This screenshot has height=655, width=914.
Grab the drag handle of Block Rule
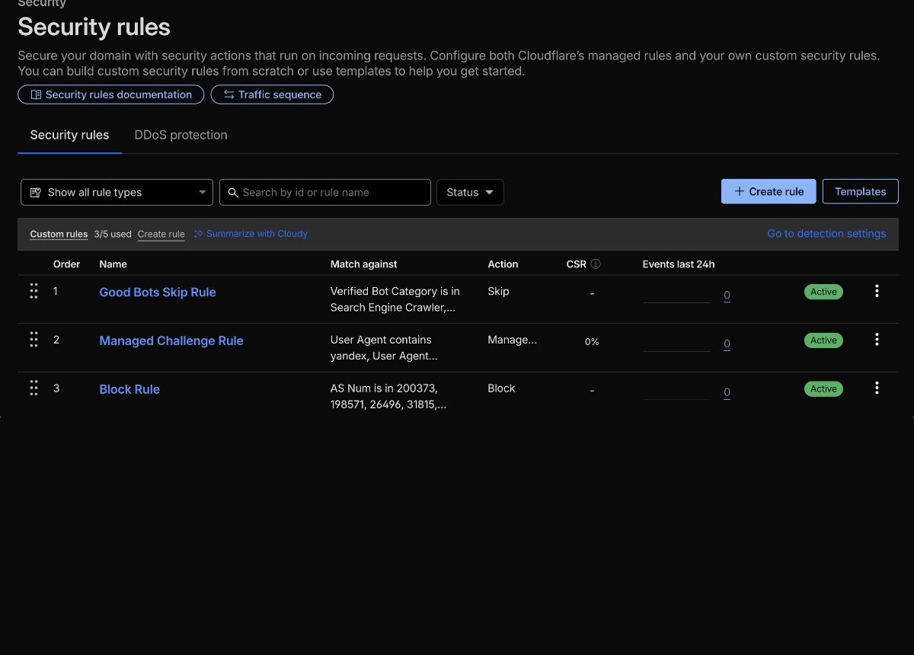click(34, 388)
